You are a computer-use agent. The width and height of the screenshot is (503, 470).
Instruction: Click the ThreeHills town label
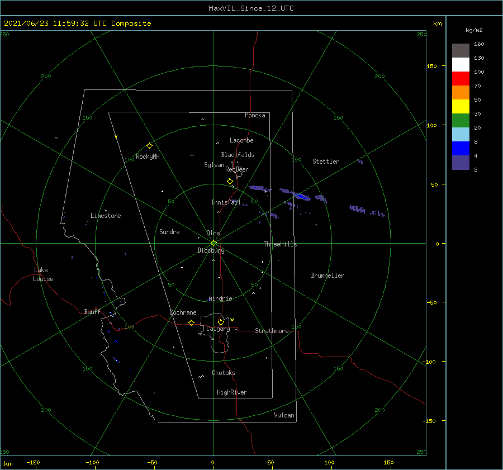click(281, 244)
